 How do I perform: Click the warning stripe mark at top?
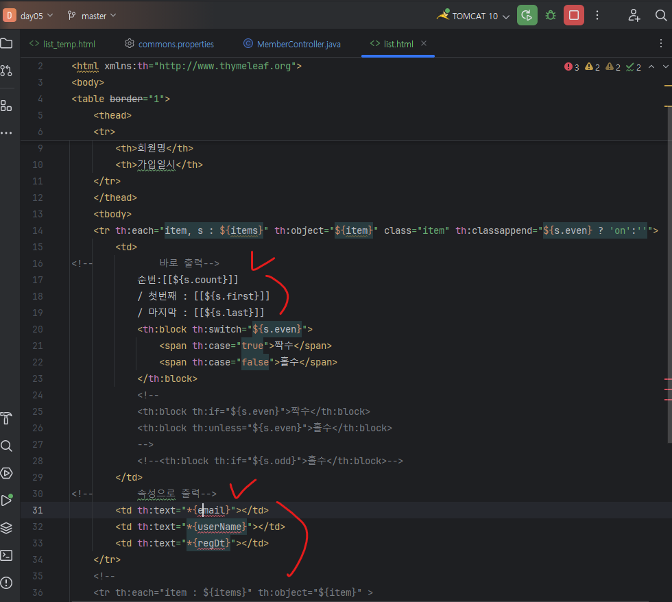[668, 86]
